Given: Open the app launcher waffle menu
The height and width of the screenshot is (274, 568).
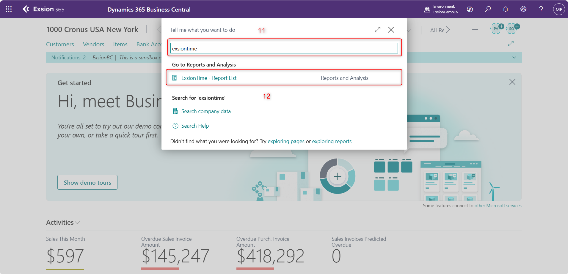Looking at the screenshot, I should tap(9, 9).
